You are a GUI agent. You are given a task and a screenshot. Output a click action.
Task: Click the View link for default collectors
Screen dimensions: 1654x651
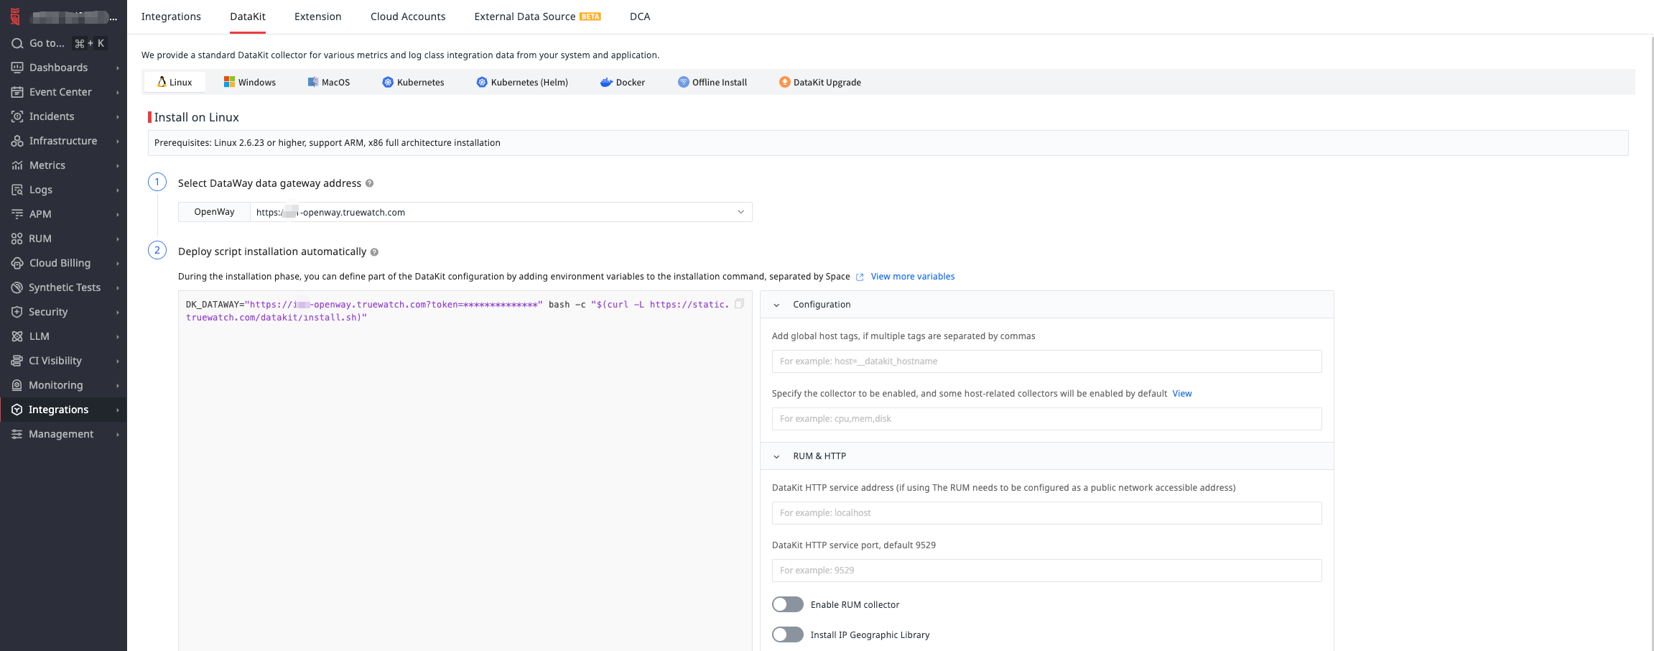tap(1181, 394)
